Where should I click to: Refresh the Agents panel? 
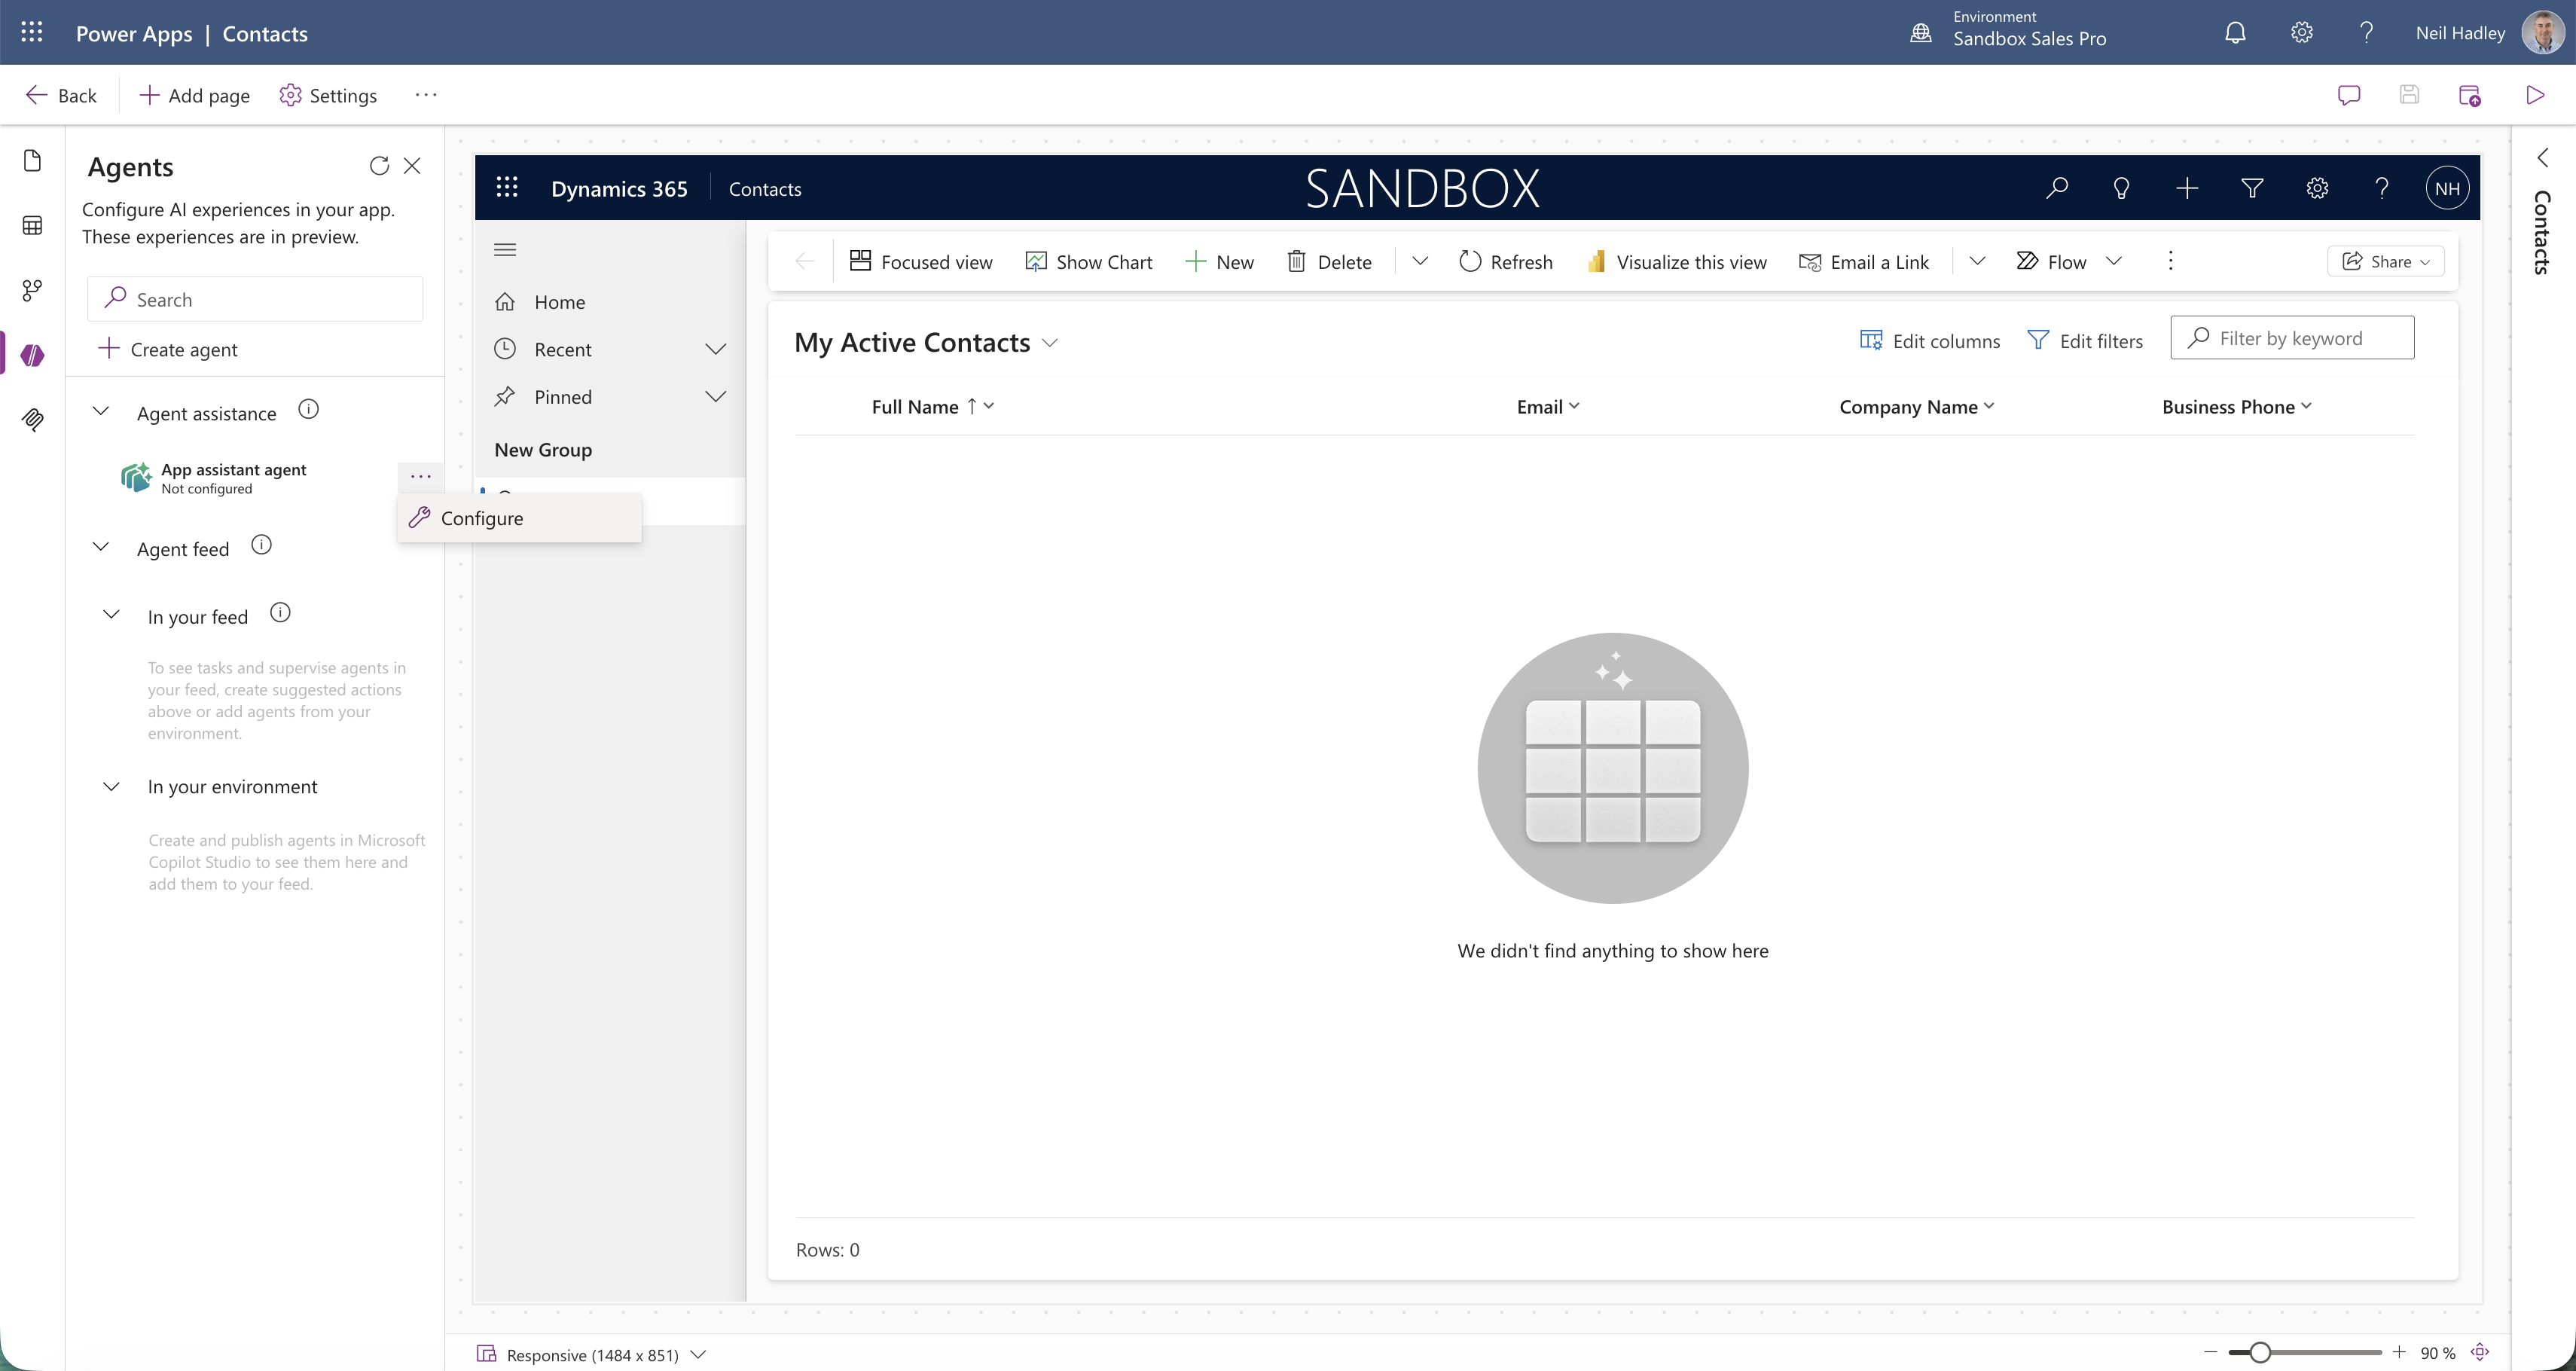click(x=379, y=166)
